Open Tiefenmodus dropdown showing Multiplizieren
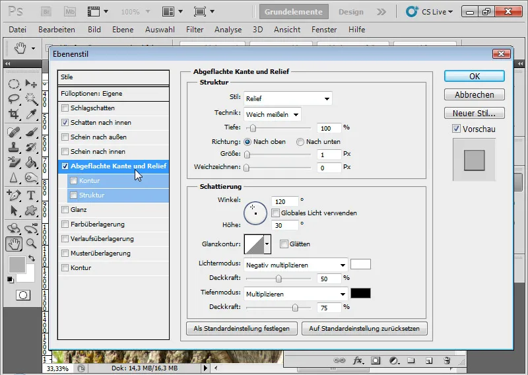The image size is (528, 375). [x=296, y=294]
